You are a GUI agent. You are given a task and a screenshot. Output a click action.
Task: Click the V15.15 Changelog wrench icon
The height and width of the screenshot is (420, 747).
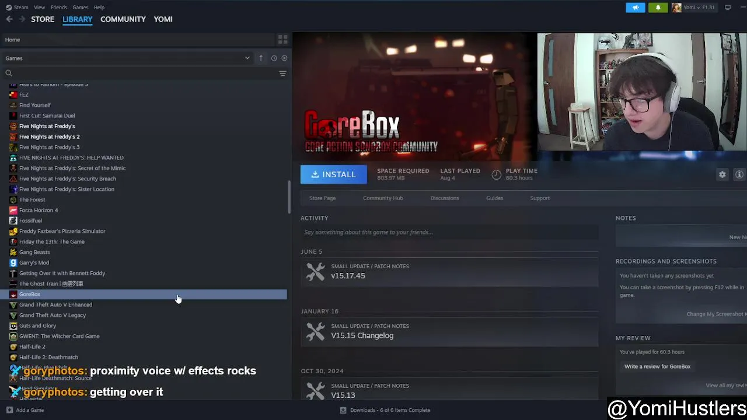pyautogui.click(x=315, y=331)
